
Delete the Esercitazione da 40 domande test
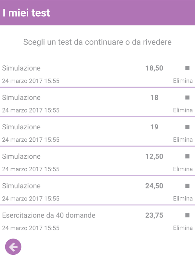click(183, 228)
